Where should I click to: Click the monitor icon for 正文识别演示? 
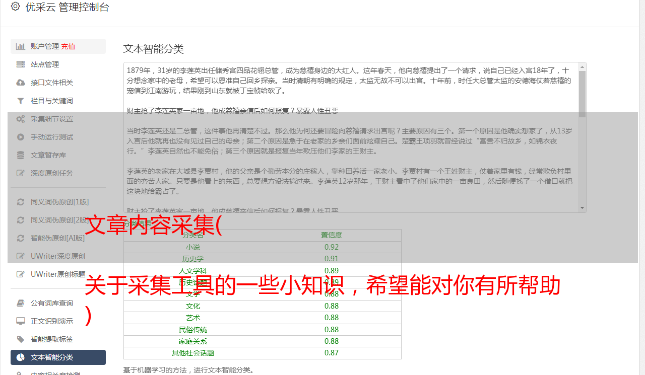[x=21, y=321]
